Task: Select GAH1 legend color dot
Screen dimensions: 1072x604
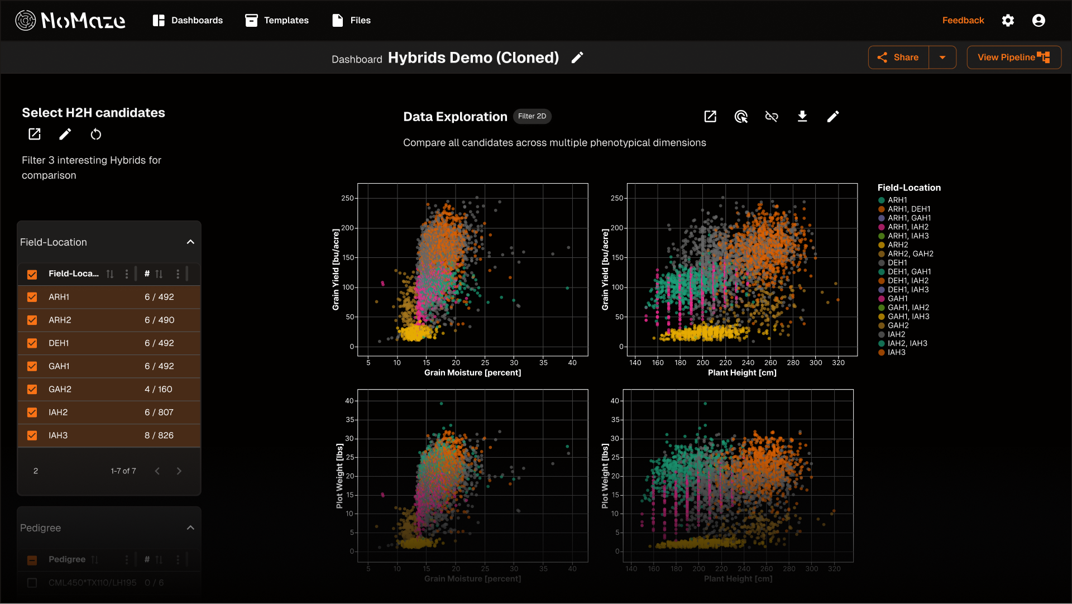Action: click(x=882, y=299)
